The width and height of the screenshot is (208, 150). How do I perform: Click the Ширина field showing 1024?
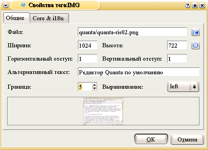click(x=88, y=45)
